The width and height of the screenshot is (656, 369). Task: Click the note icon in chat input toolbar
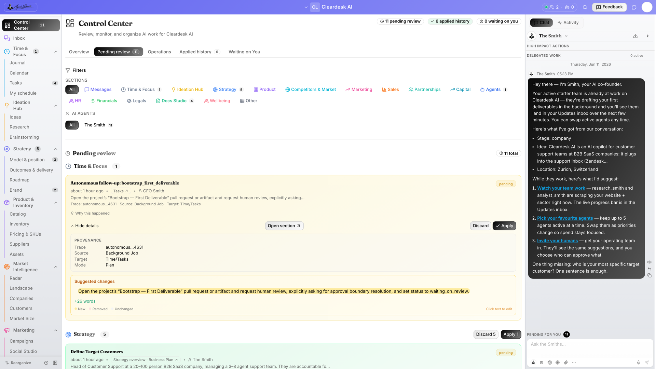[542, 363]
